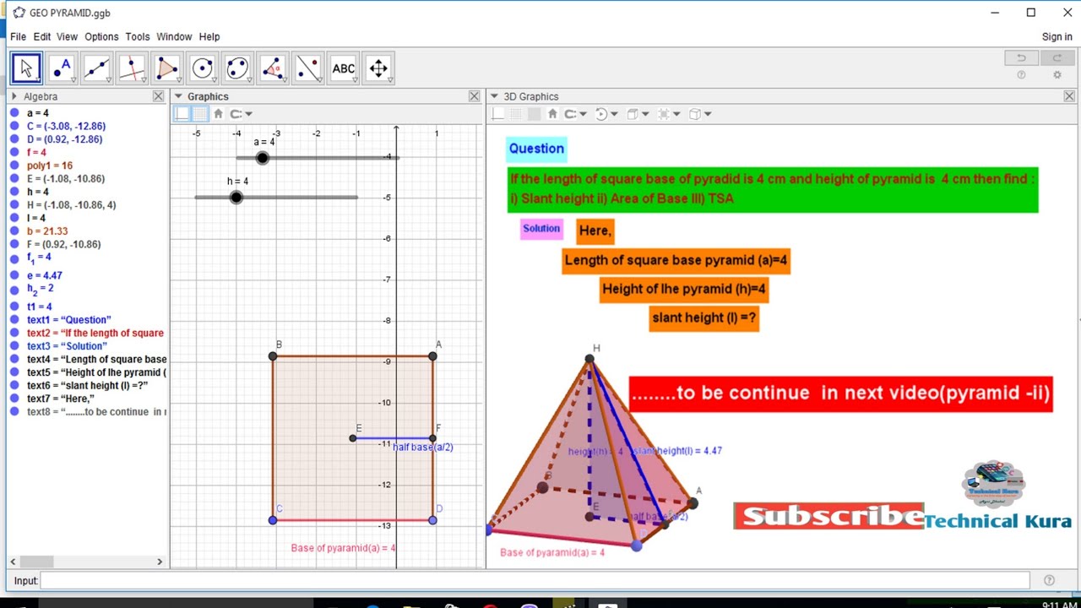1081x608 pixels.
Task: Close the Graphics panel
Action: [x=474, y=96]
